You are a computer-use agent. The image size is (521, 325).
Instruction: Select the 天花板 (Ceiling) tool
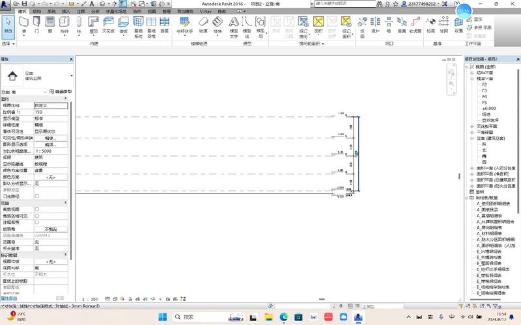[x=108, y=25]
